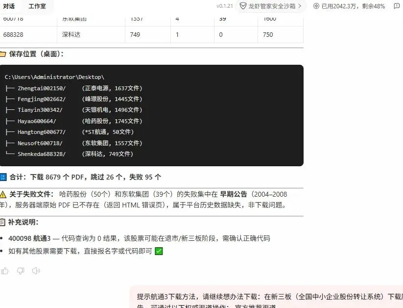Open the 龙虾管家安全沙箱 shield button
The image size is (403, 308).
pos(270,6)
